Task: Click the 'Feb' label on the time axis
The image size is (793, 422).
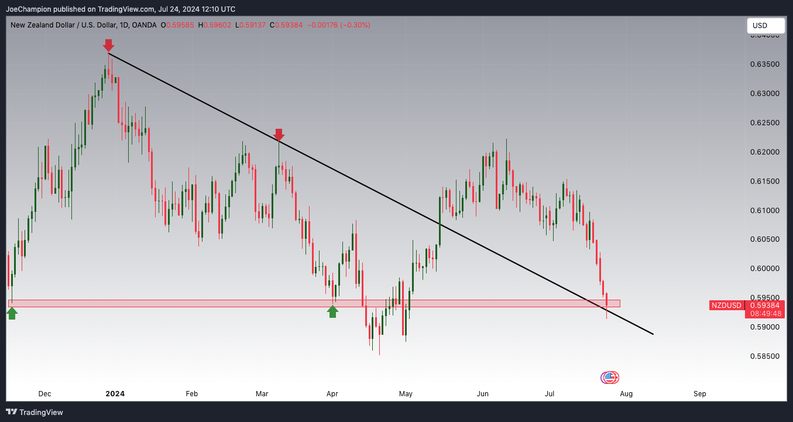Action: pyautogui.click(x=191, y=394)
